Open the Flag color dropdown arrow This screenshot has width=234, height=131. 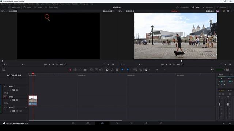tap(125, 70)
